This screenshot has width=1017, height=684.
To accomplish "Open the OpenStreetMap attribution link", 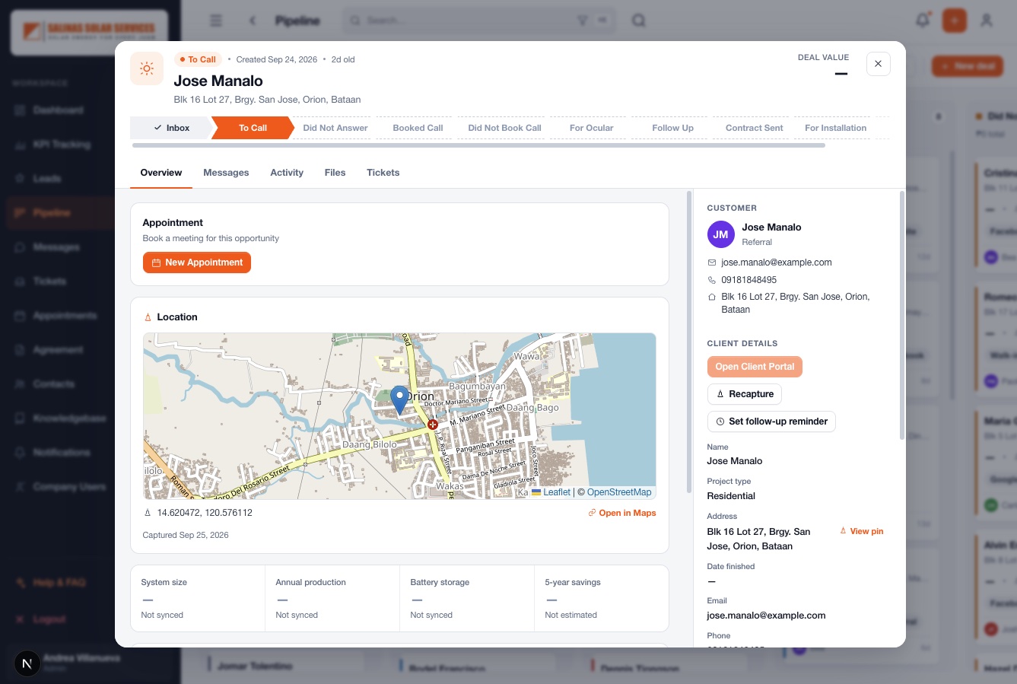I will point(619,492).
